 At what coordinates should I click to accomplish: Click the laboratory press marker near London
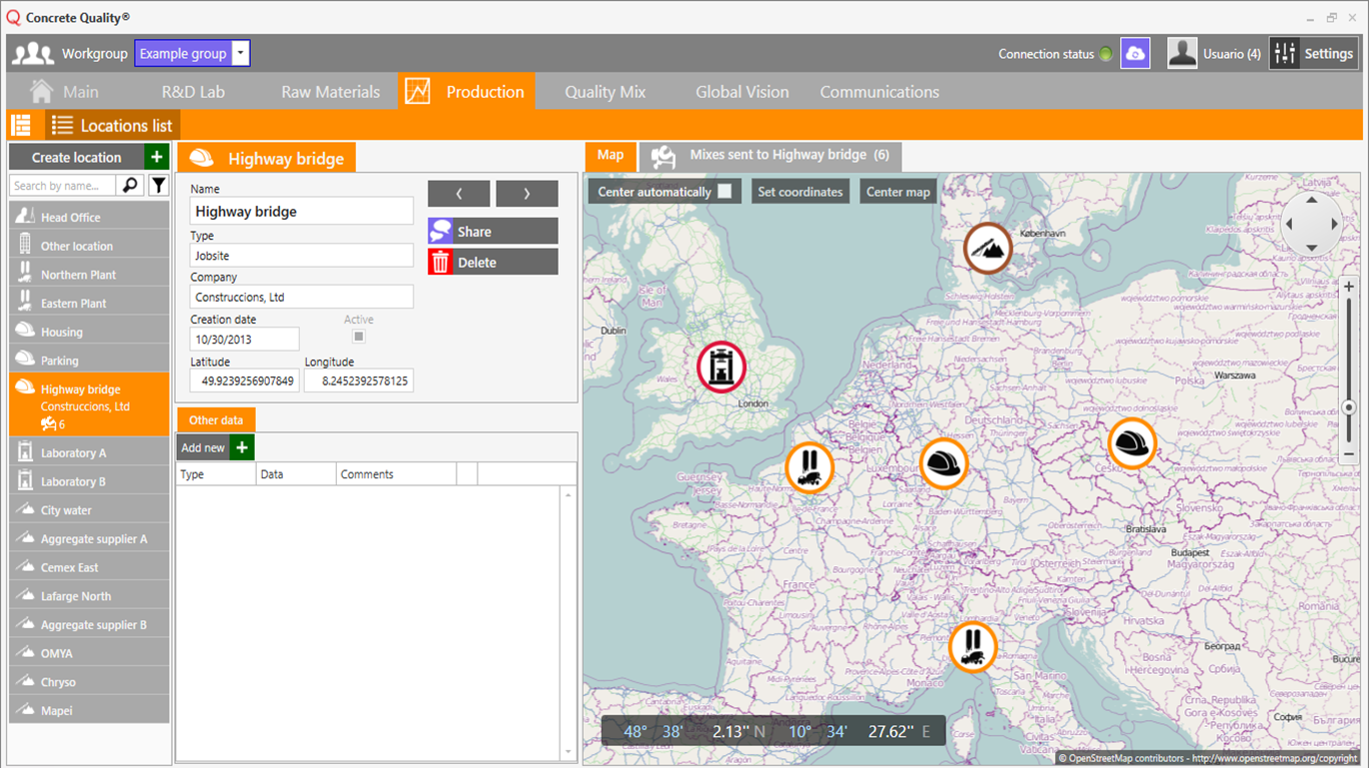(721, 367)
